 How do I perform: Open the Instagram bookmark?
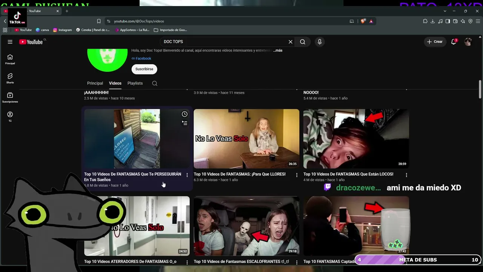63,30
